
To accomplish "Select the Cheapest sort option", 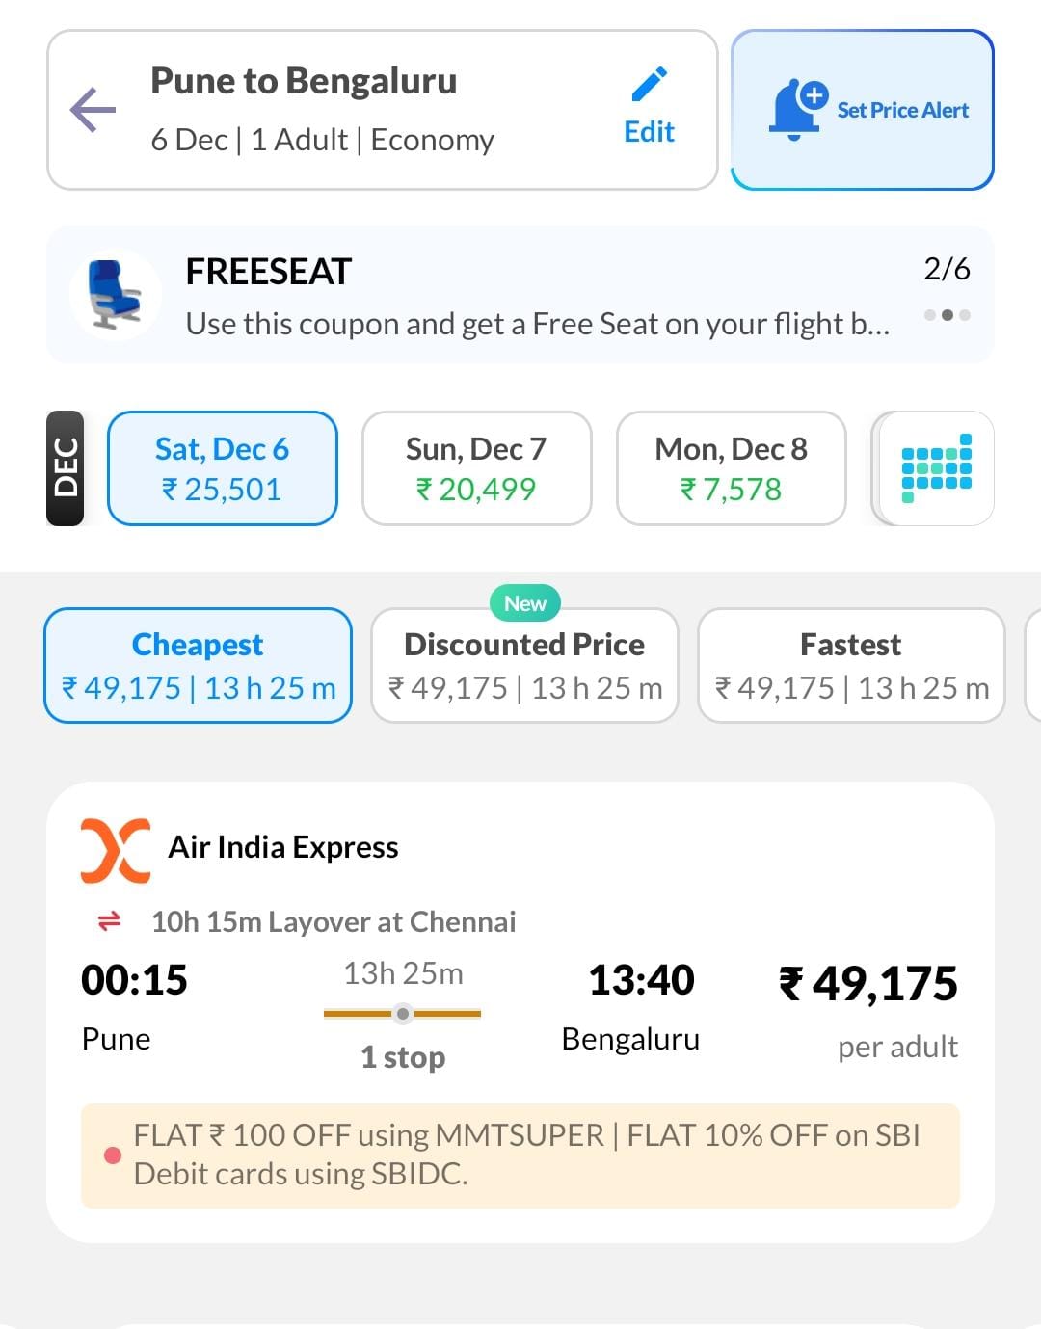I will (197, 665).
